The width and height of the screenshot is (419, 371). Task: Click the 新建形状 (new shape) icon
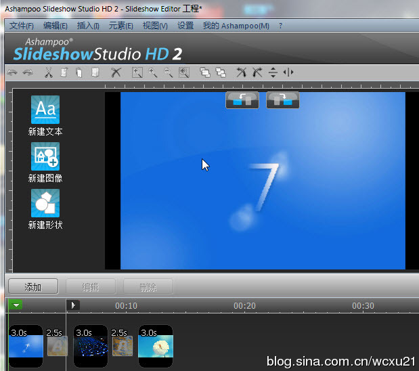coord(45,203)
